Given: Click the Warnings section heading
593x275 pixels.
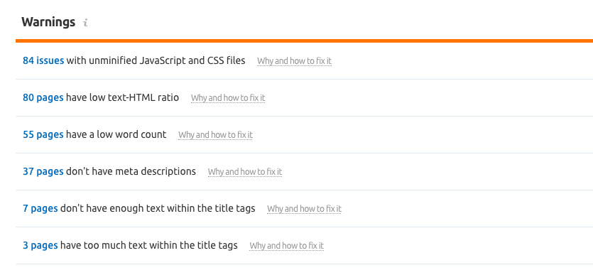Looking at the screenshot, I should tap(48, 22).
